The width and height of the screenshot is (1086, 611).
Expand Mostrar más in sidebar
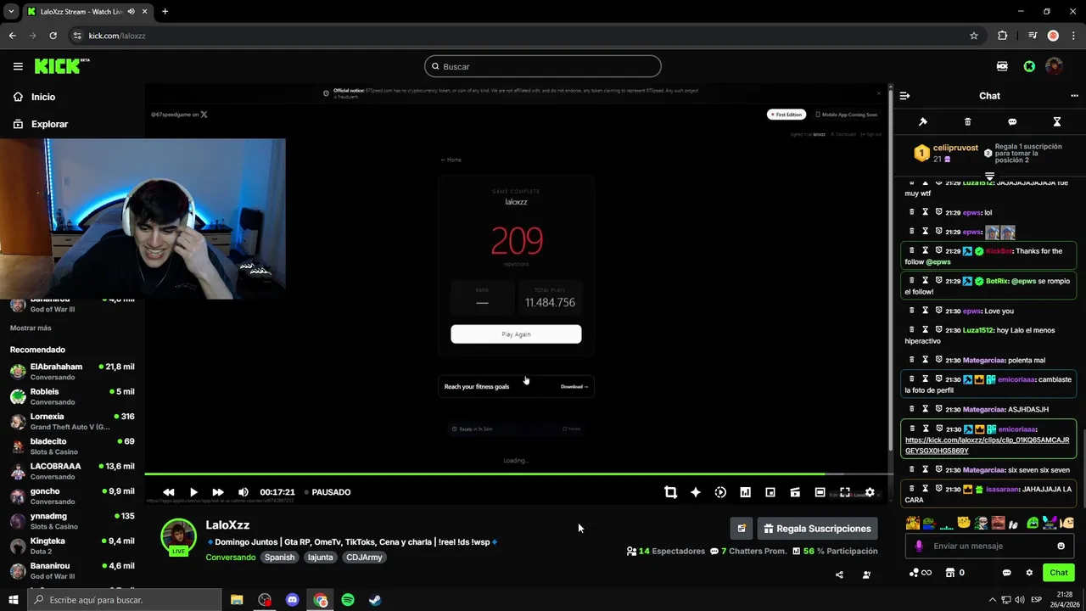tap(31, 328)
